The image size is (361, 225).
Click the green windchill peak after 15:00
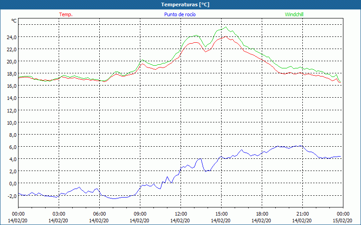226,27
